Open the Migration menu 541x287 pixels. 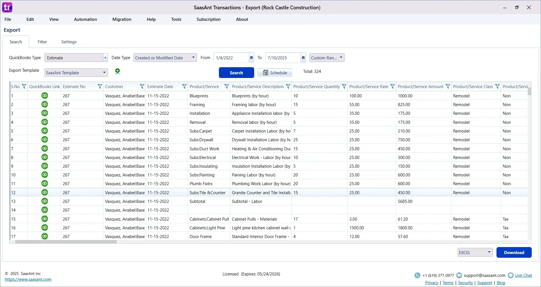pyautogui.click(x=122, y=19)
